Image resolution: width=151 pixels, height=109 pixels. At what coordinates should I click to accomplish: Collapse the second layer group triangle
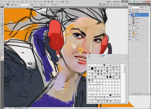point(131,25)
